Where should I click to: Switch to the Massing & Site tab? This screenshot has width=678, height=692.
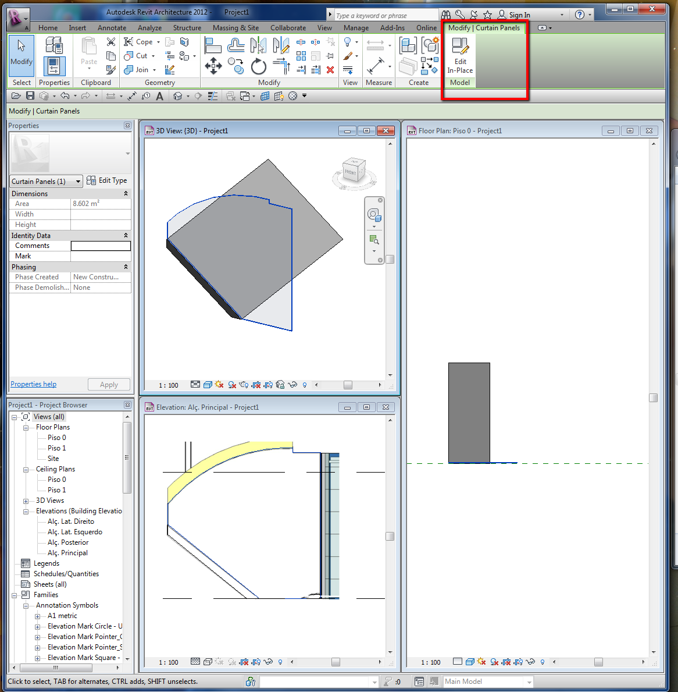(x=235, y=28)
